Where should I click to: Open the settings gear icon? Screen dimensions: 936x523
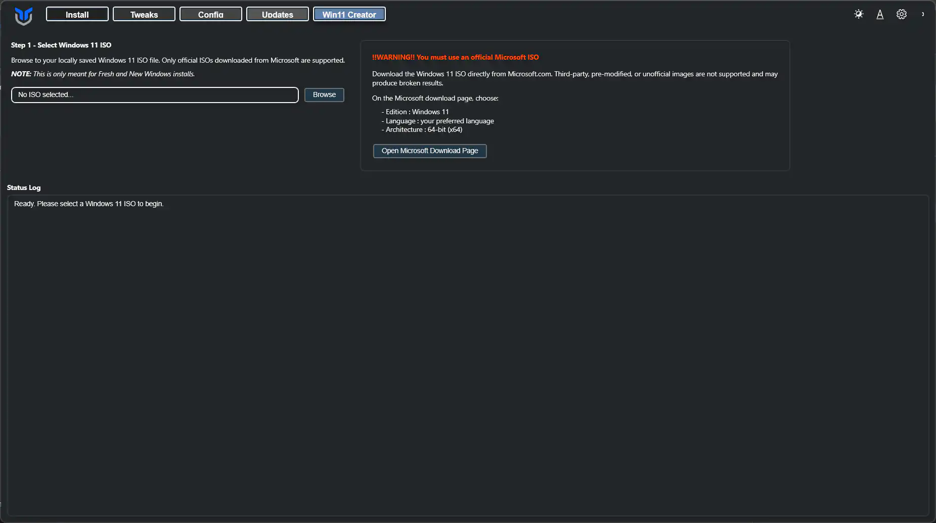click(901, 14)
